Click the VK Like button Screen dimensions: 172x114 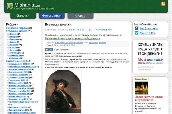49,50
